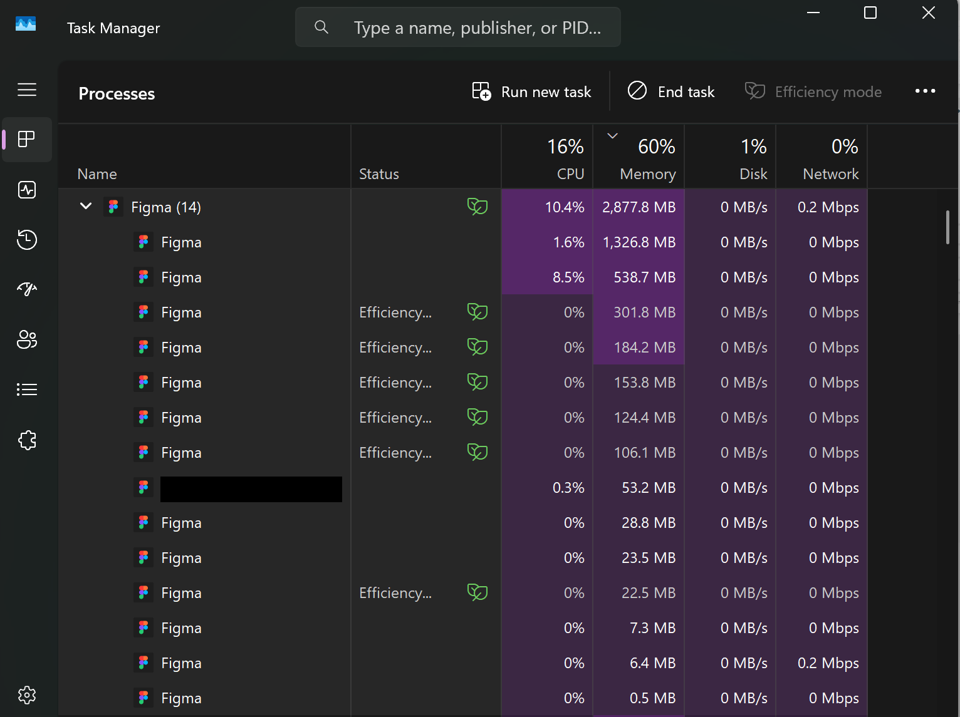This screenshot has height=717, width=960.
Task: Select the Figma process using 23.5 MB
Action: click(x=463, y=557)
